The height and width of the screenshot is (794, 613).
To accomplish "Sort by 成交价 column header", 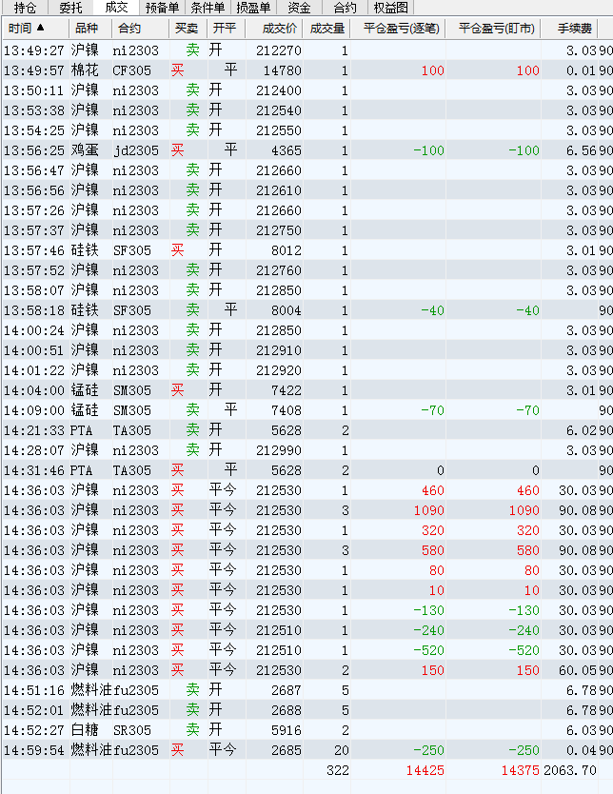I will click(x=277, y=29).
